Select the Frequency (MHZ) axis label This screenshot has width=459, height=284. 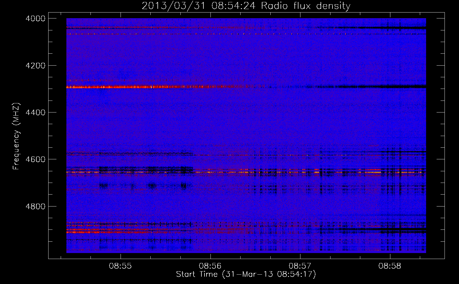point(16,136)
